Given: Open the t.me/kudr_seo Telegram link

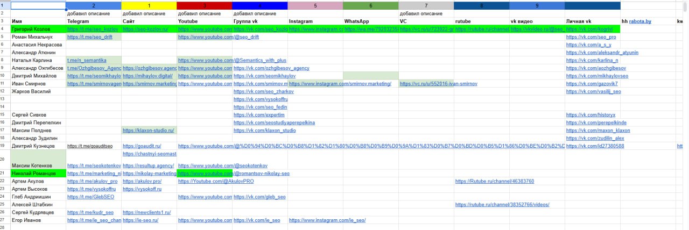Looking at the screenshot, I should click(90, 212).
